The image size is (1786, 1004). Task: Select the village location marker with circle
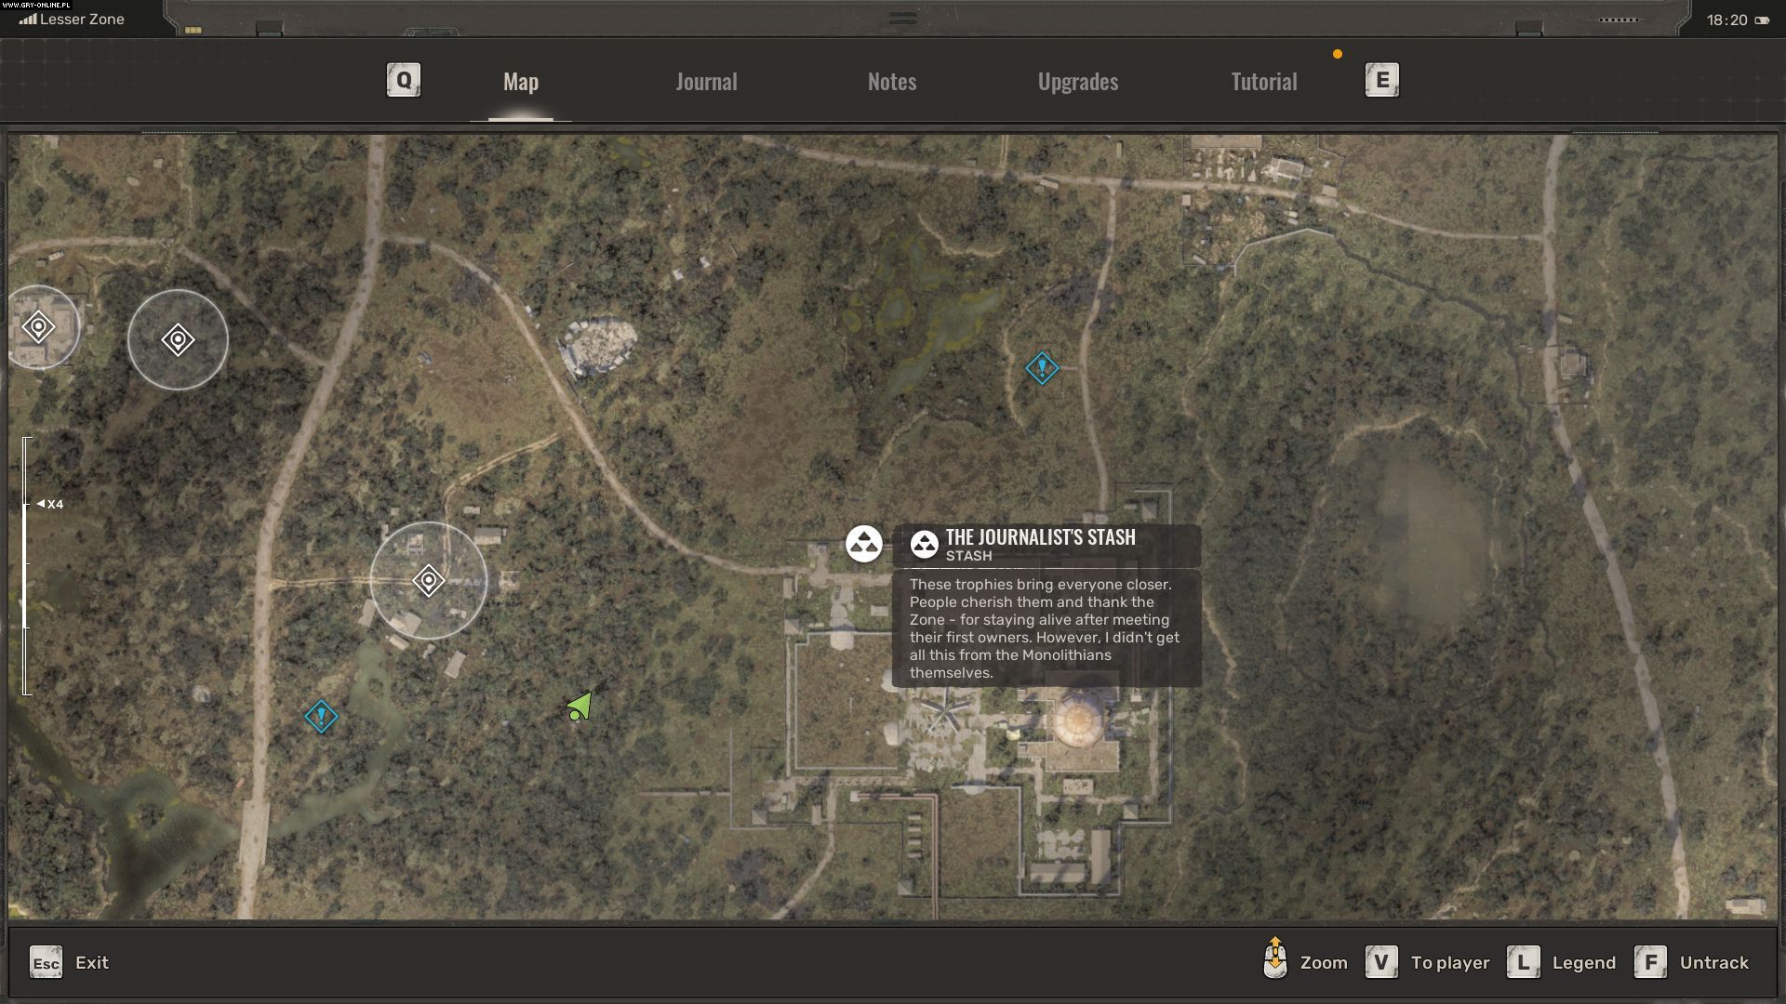tap(428, 581)
